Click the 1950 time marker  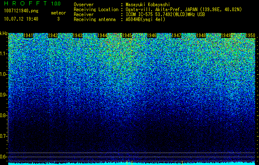pos(250,35)
